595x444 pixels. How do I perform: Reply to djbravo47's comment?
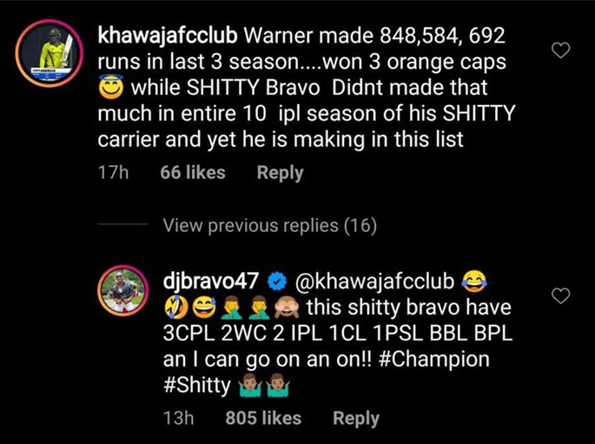(x=356, y=418)
